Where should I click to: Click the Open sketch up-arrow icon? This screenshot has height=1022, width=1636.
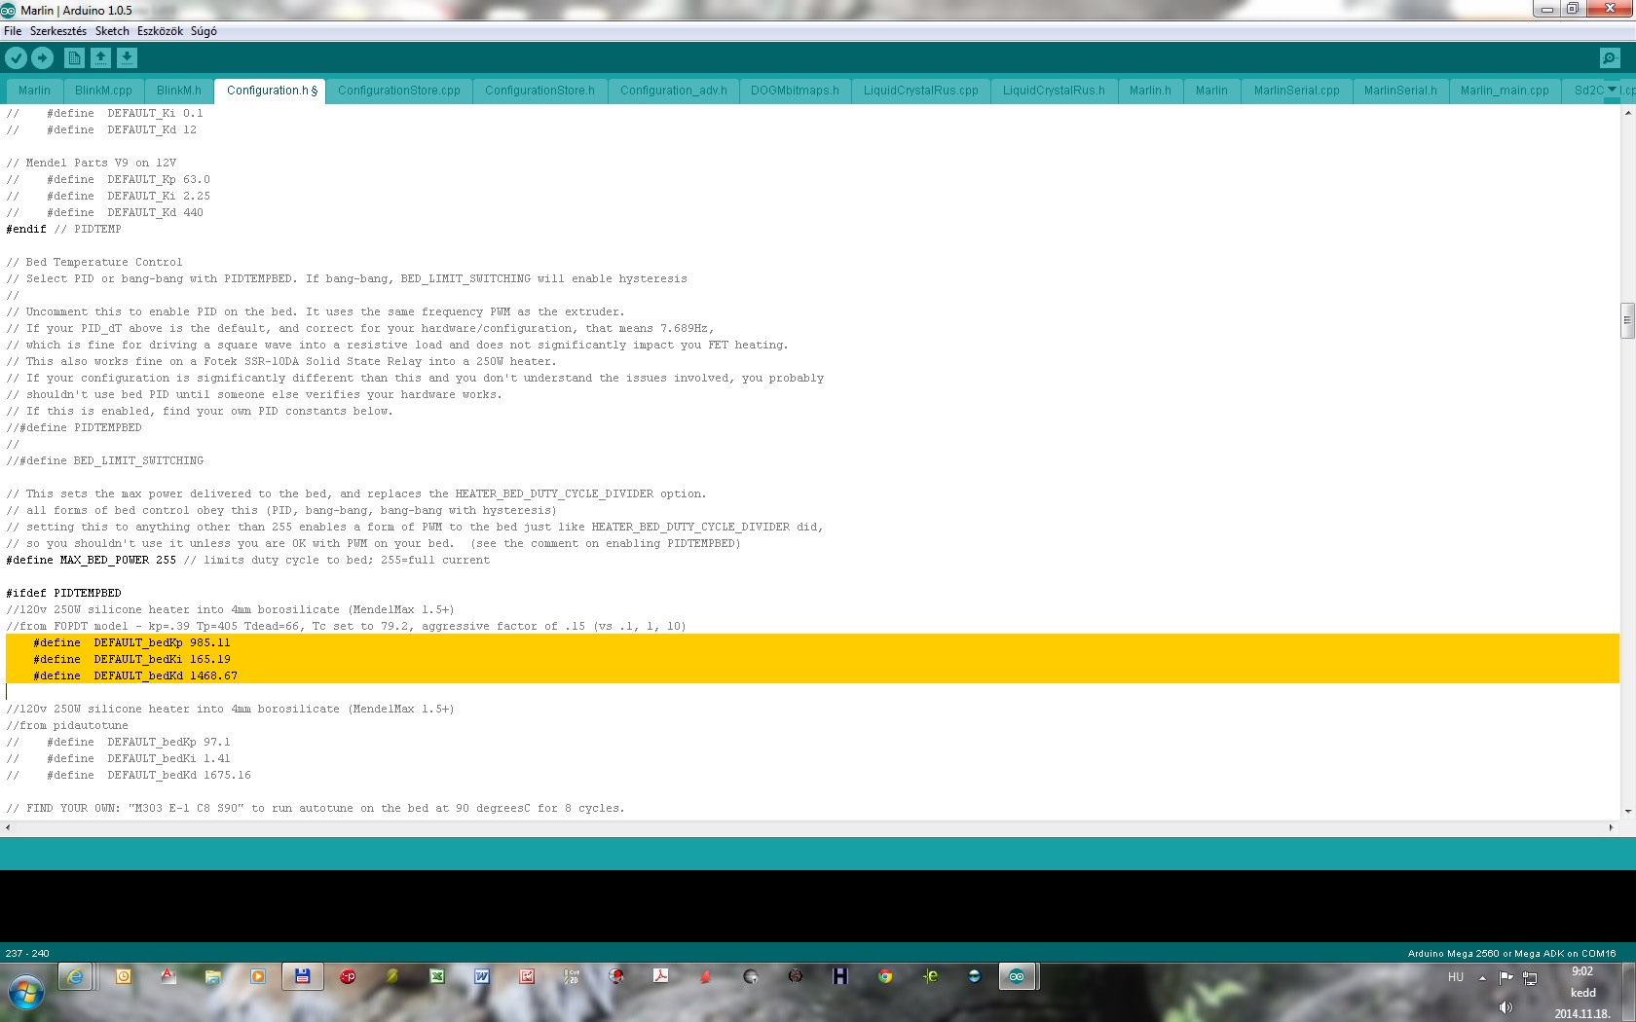[100, 58]
